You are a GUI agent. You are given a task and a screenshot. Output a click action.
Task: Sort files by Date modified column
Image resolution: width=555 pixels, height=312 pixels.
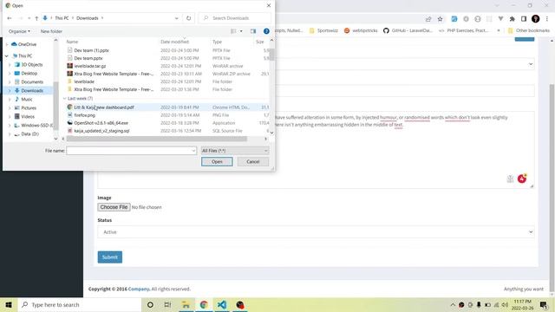click(174, 42)
